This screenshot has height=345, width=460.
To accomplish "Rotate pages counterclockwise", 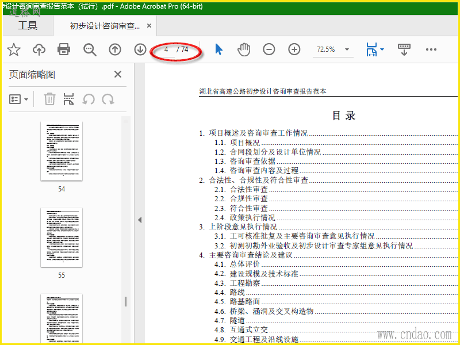I will point(89,99).
